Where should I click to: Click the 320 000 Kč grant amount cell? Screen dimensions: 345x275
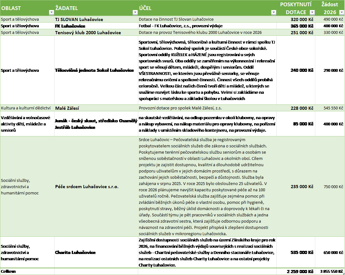click(302, 19)
